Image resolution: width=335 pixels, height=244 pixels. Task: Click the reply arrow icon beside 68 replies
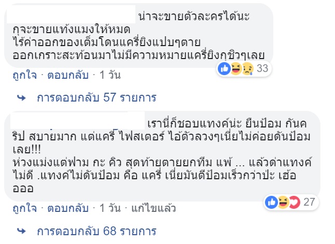tap(21, 231)
